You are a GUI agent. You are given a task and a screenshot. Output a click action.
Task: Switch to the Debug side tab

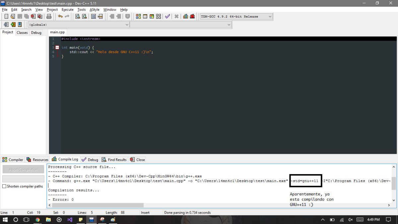coord(36,33)
